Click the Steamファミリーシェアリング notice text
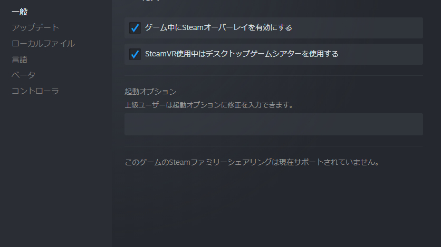Screen dimensions: 441x247 (252, 162)
